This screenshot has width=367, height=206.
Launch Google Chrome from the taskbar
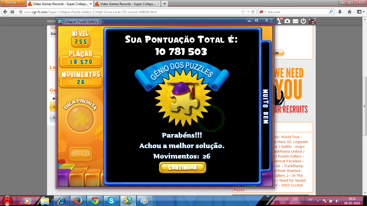click(x=95, y=200)
